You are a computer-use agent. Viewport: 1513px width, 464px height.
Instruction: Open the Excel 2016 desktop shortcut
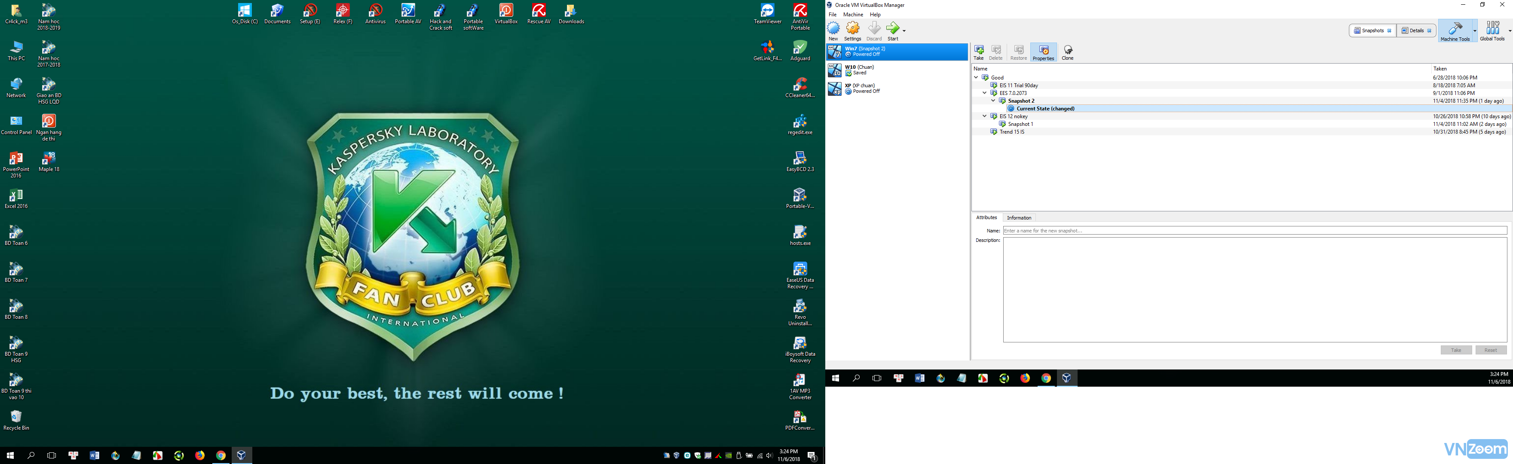[16, 198]
